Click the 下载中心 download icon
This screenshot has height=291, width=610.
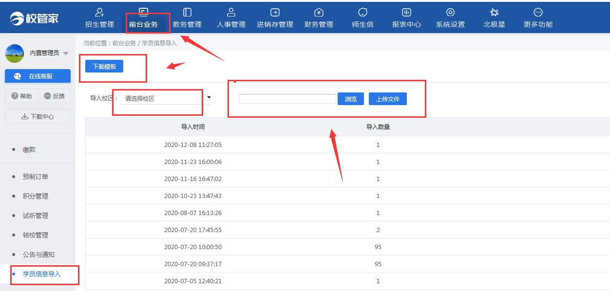[x=25, y=117]
